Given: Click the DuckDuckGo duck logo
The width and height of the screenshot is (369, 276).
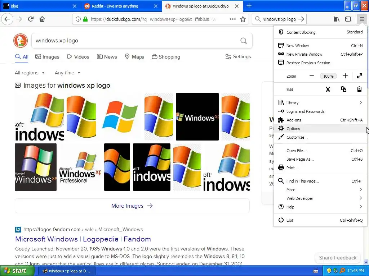Looking at the screenshot, I should pyautogui.click(x=21, y=41).
